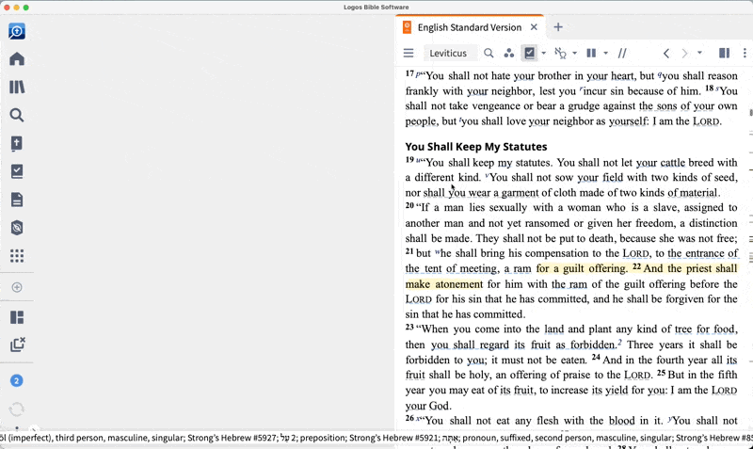
Task: Click the Logos app icon in the sidebar
Action: [17, 31]
